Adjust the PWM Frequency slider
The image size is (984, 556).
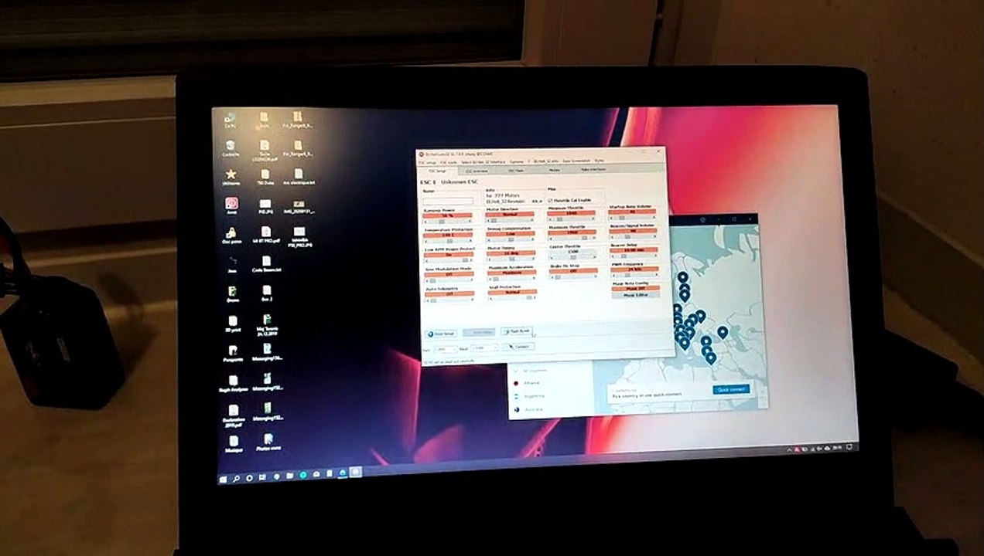click(x=635, y=275)
